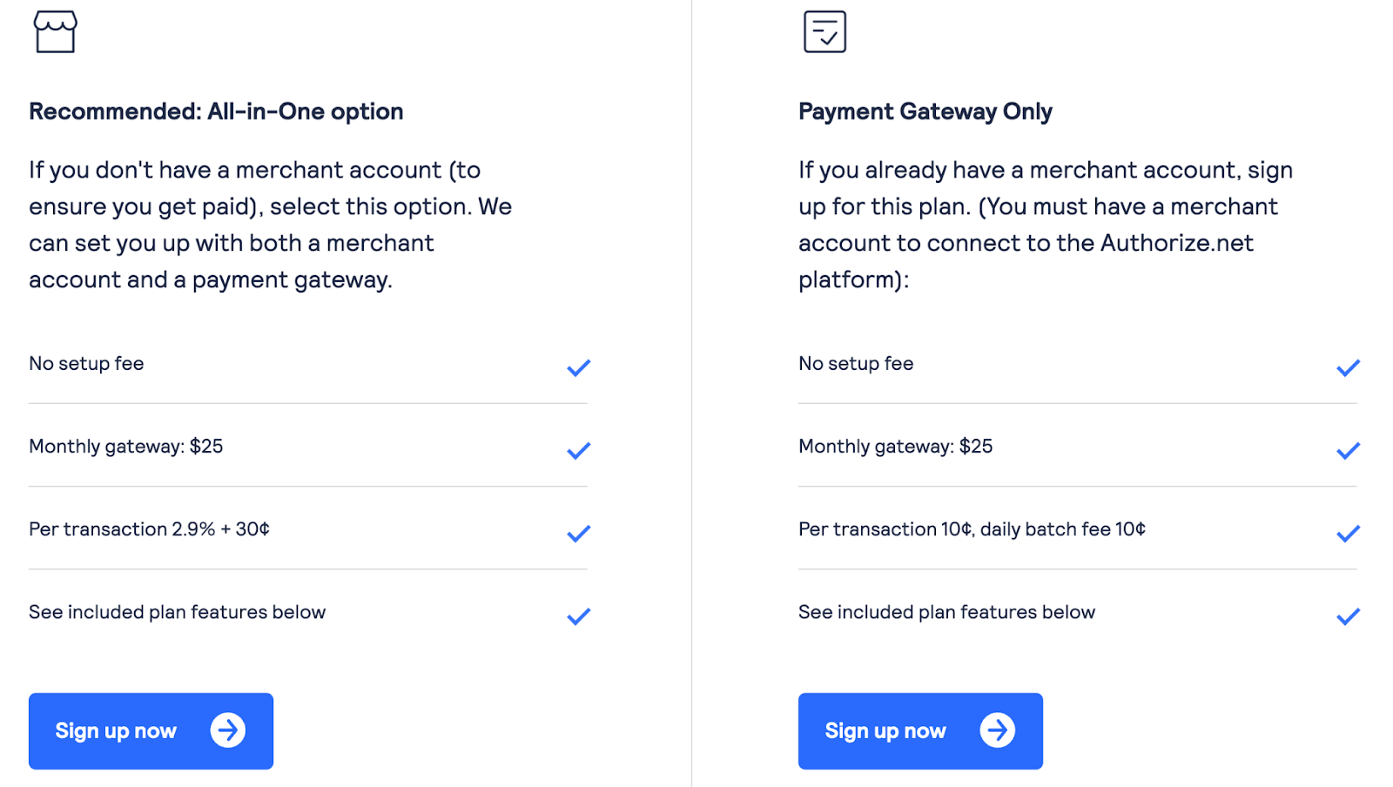
Task: Click See included plan features below in Gateway Only
Action: tap(946, 612)
